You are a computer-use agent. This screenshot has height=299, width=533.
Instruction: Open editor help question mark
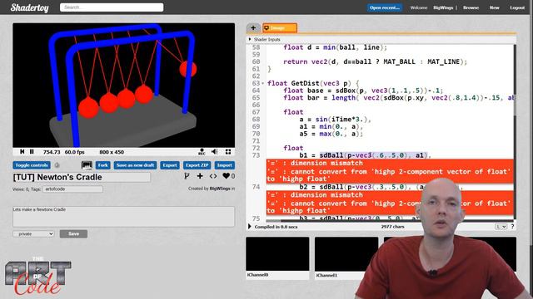(x=512, y=227)
